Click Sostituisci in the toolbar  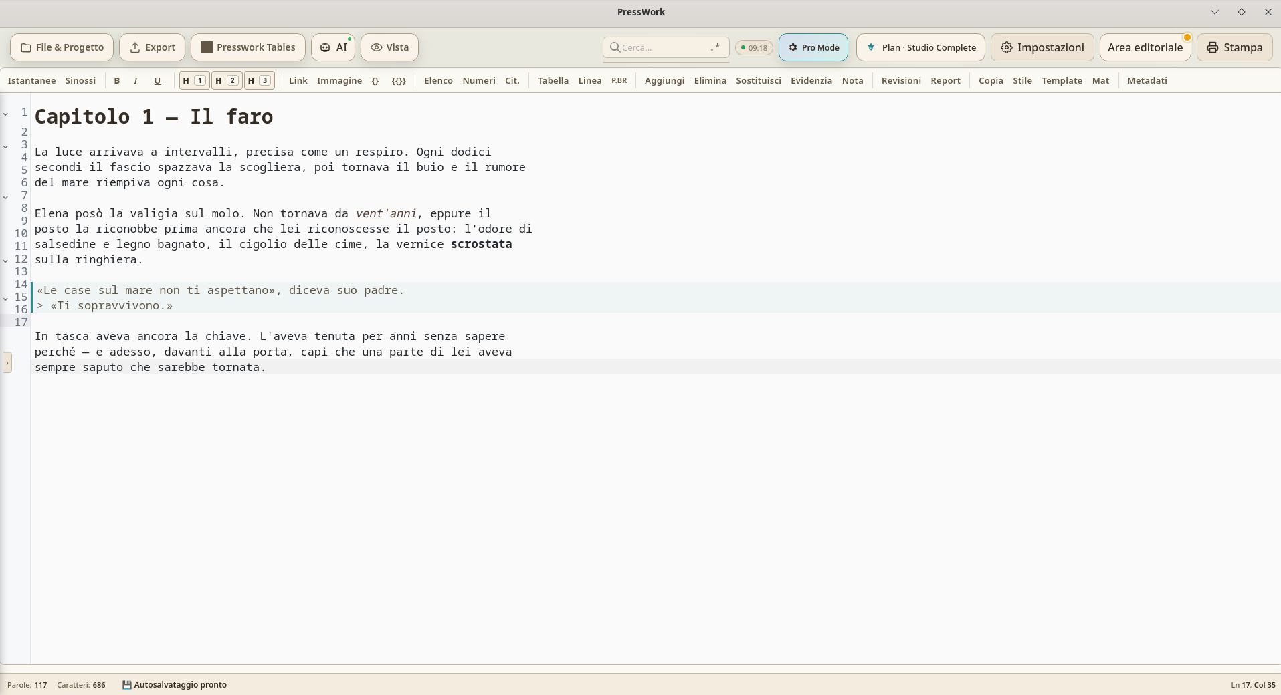pyautogui.click(x=759, y=80)
